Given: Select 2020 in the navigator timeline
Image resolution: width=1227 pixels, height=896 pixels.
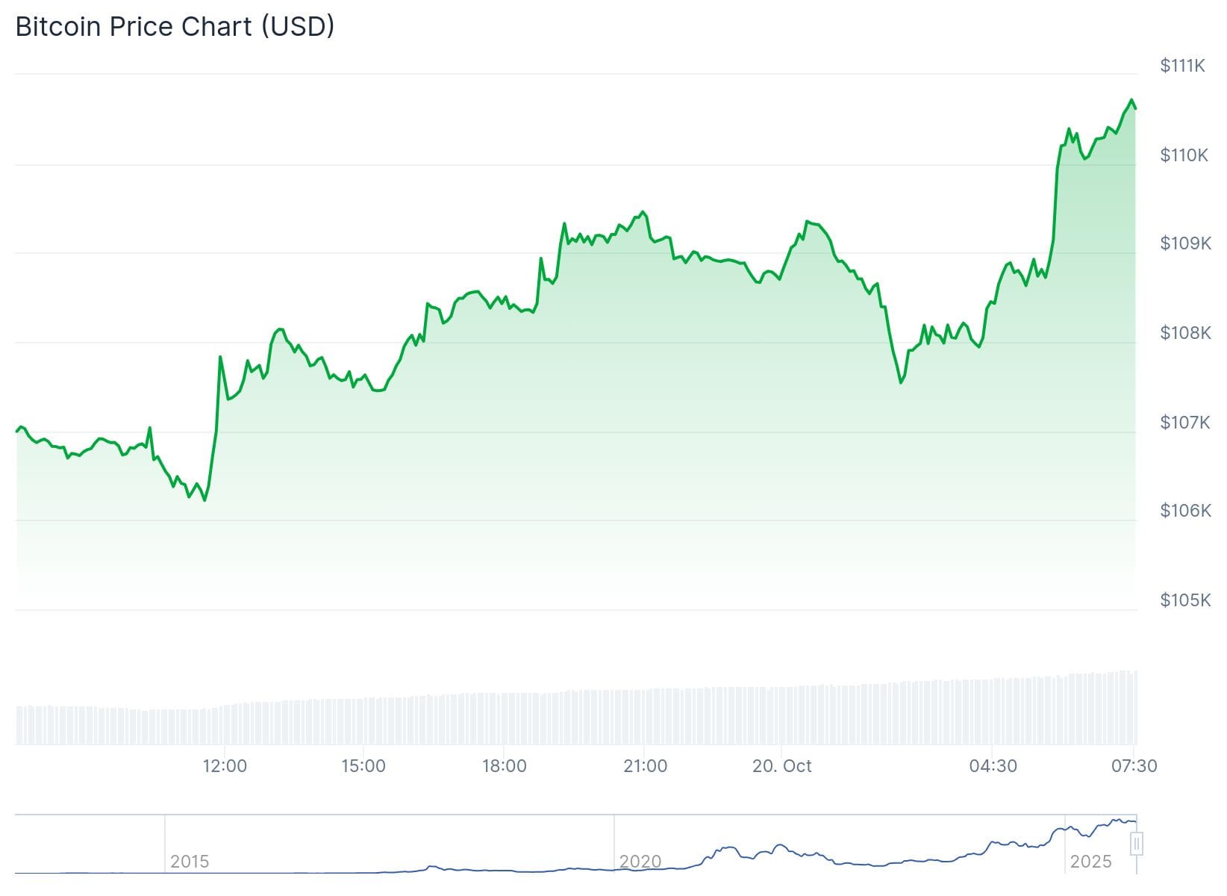Looking at the screenshot, I should [x=640, y=862].
